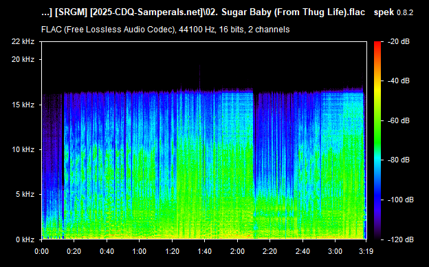The width and height of the screenshot is (429, 267).
Task: Click the spek 0.8.2 version label
Action: pos(393,12)
